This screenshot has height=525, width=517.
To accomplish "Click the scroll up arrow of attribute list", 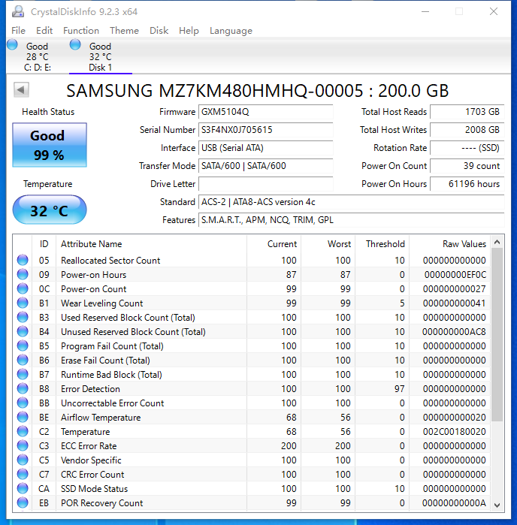I will point(497,242).
